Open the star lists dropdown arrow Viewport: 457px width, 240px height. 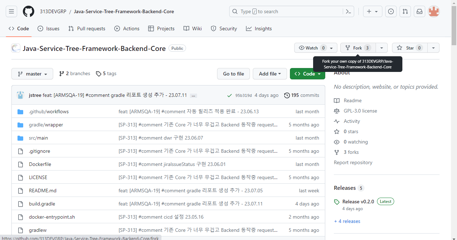point(433,48)
